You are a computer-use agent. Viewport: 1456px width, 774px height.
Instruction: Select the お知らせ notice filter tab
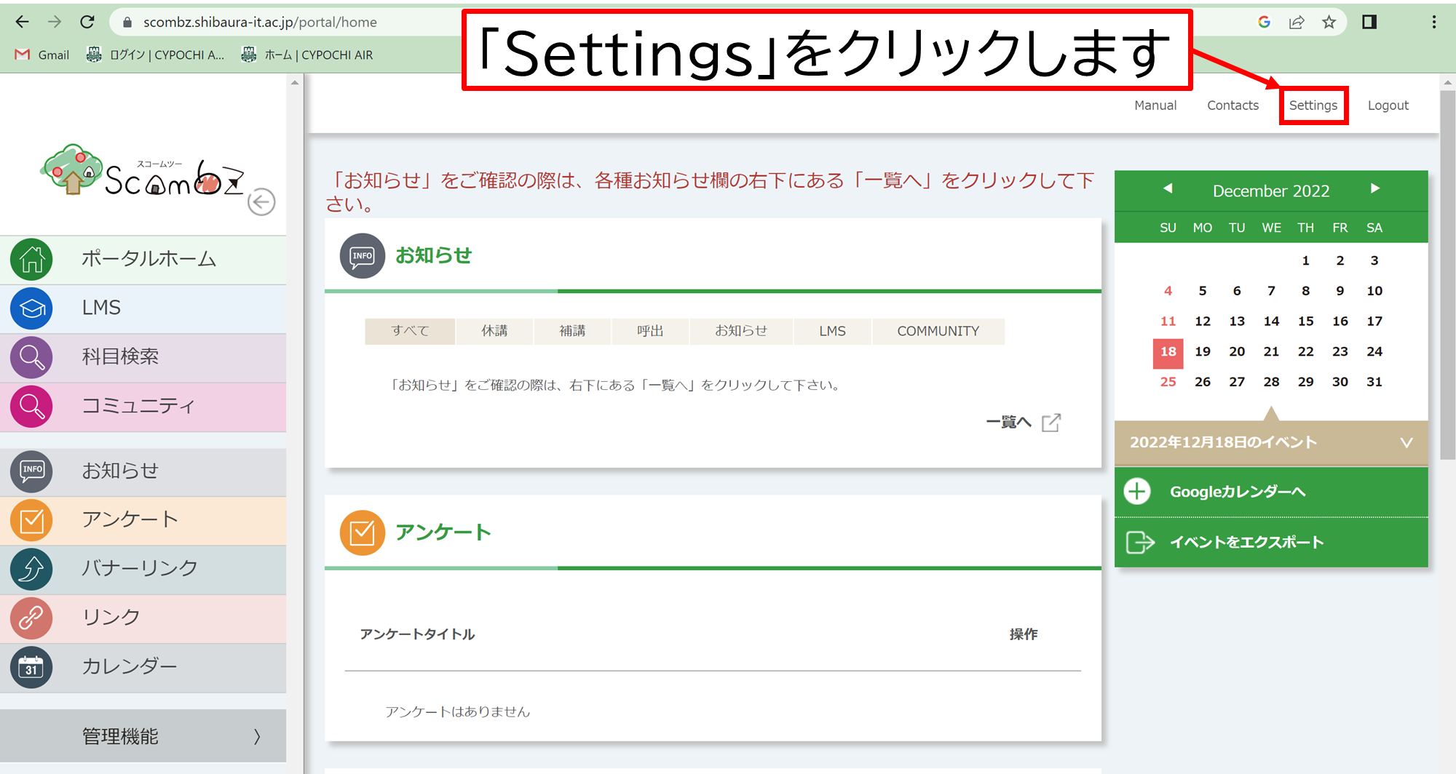[x=741, y=331]
